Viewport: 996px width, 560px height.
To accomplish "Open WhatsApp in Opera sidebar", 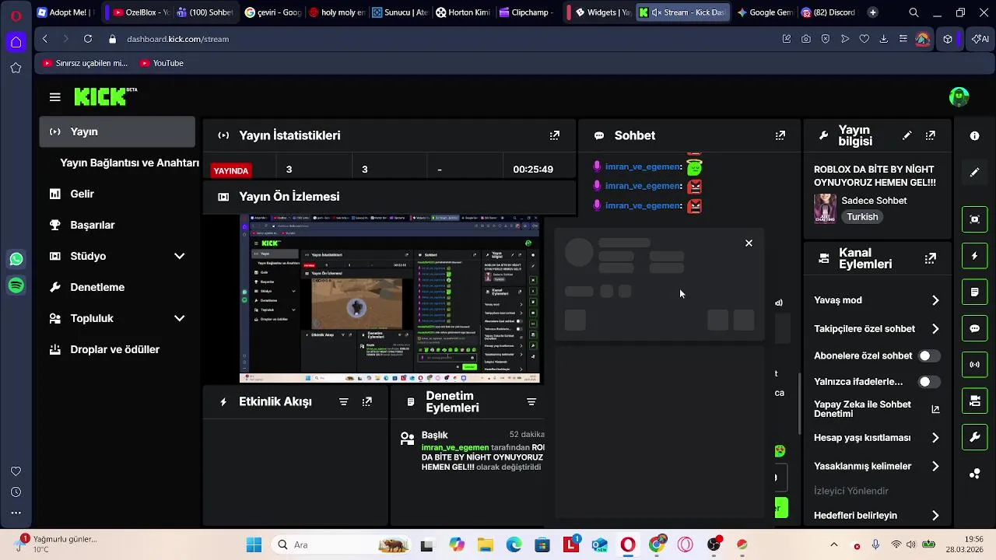I will 16,259.
